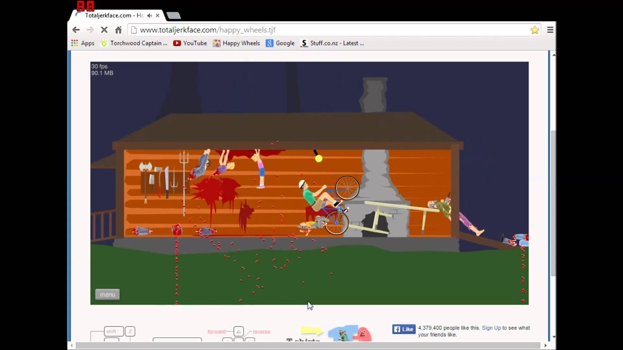Click the pitchfork on the wall
This screenshot has width=623, height=350.
click(183, 183)
